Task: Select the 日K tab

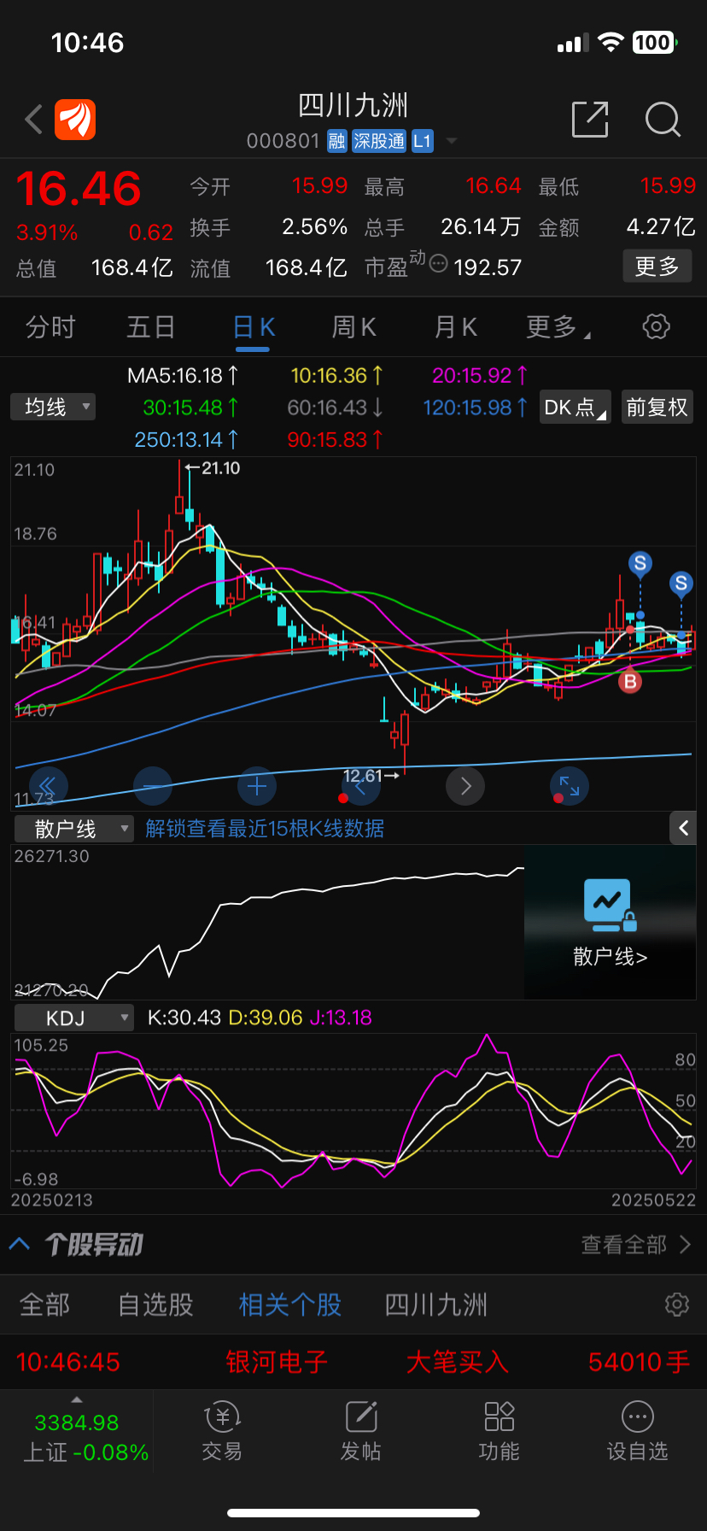Action: 254,327
